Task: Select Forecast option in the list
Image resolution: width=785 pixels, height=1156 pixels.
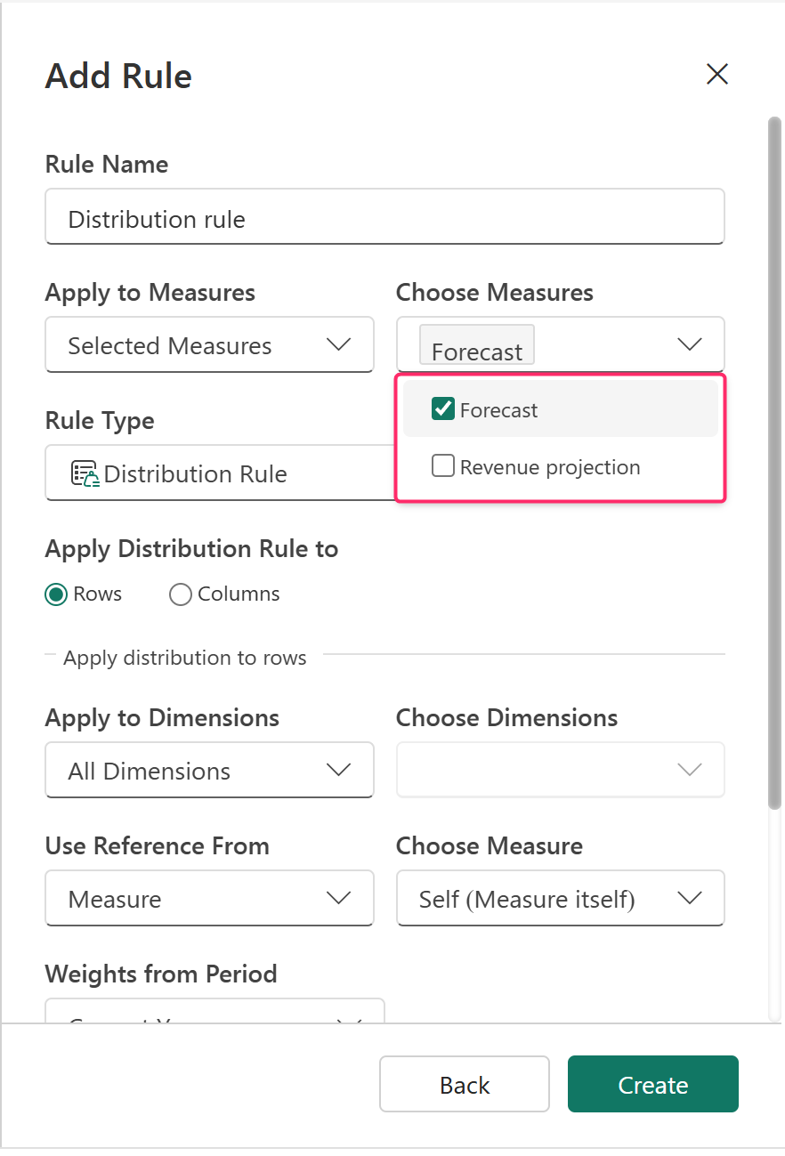Action: pos(561,409)
